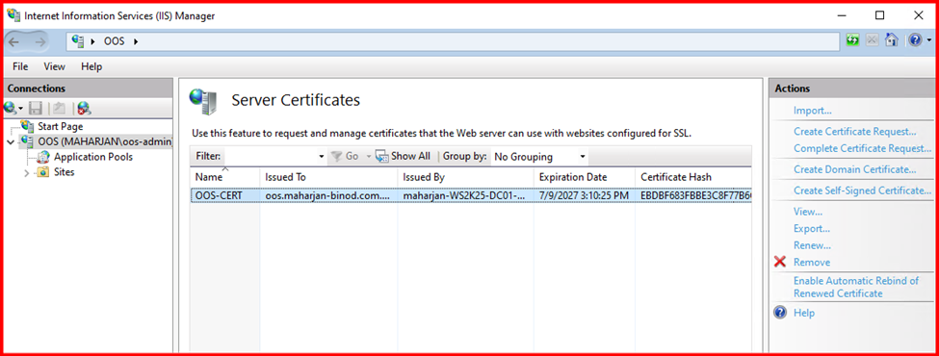Viewport: 939px width, 356px height.
Task: Click the save icon in Connections toolbar
Action: tap(36, 109)
